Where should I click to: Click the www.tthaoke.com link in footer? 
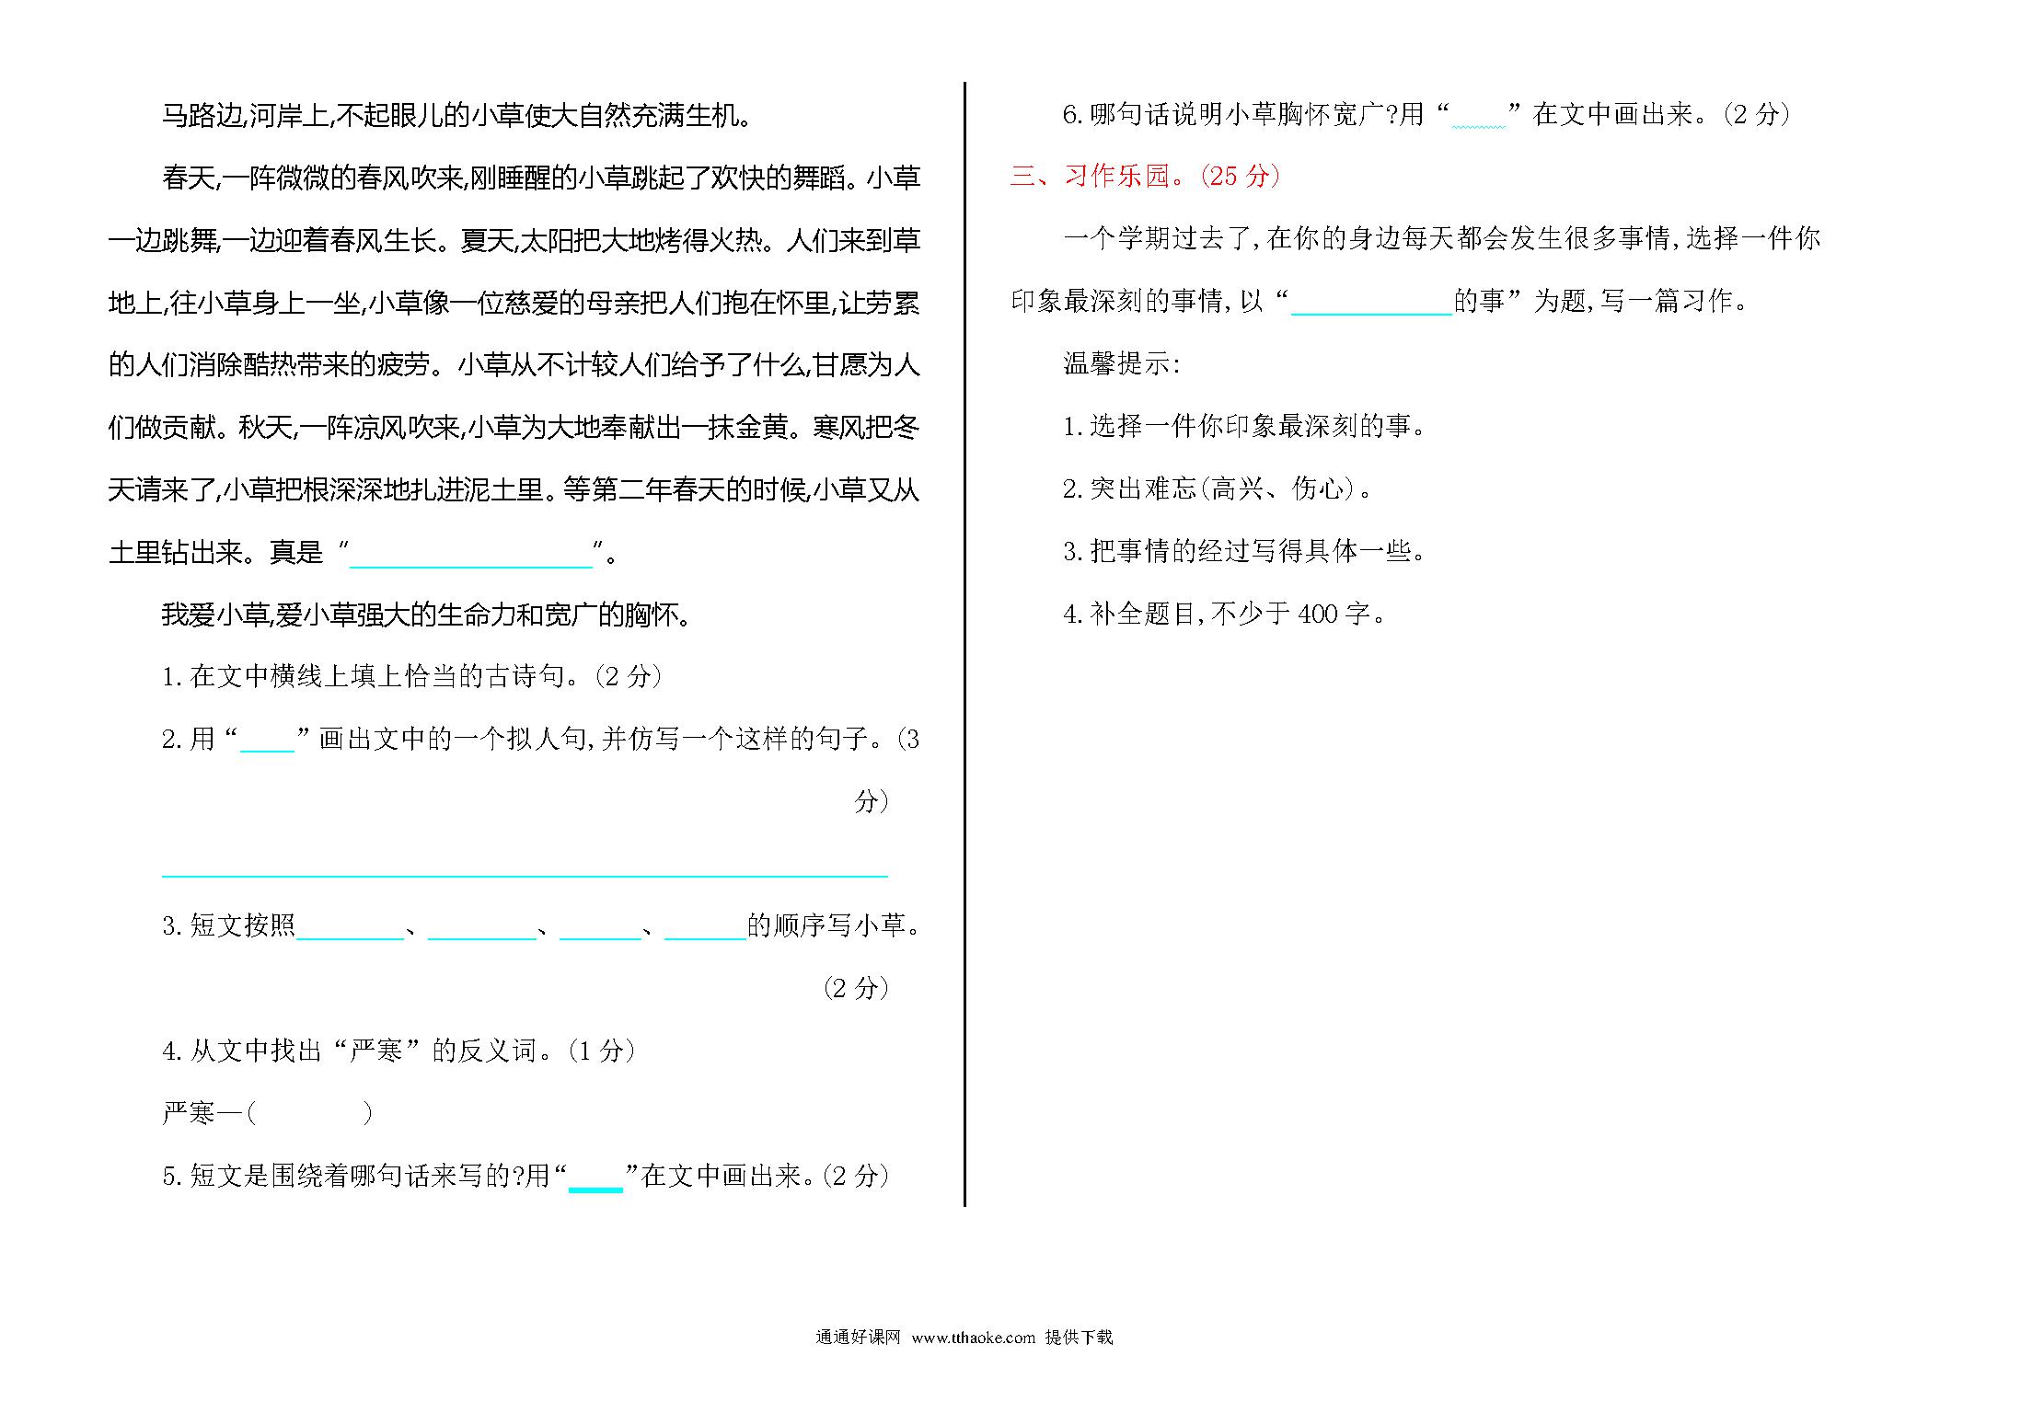(x=973, y=1338)
